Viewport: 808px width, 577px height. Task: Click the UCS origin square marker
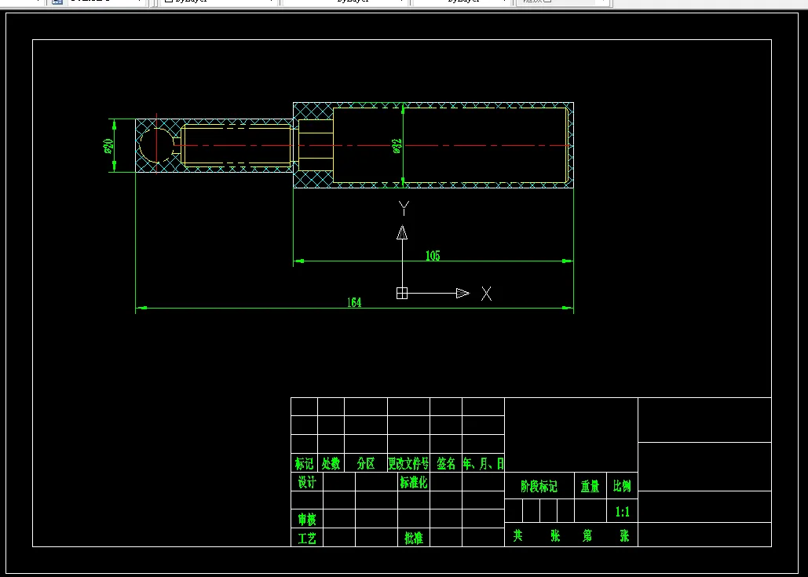click(x=402, y=293)
